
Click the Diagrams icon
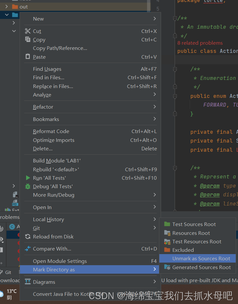(x=28, y=281)
